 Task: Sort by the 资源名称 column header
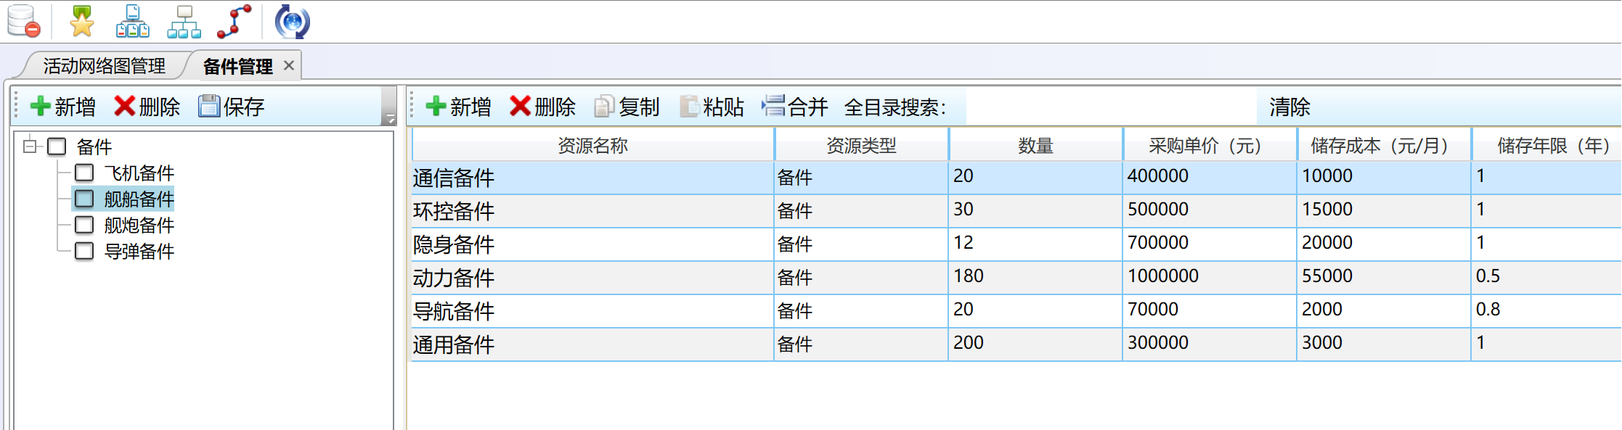592,145
